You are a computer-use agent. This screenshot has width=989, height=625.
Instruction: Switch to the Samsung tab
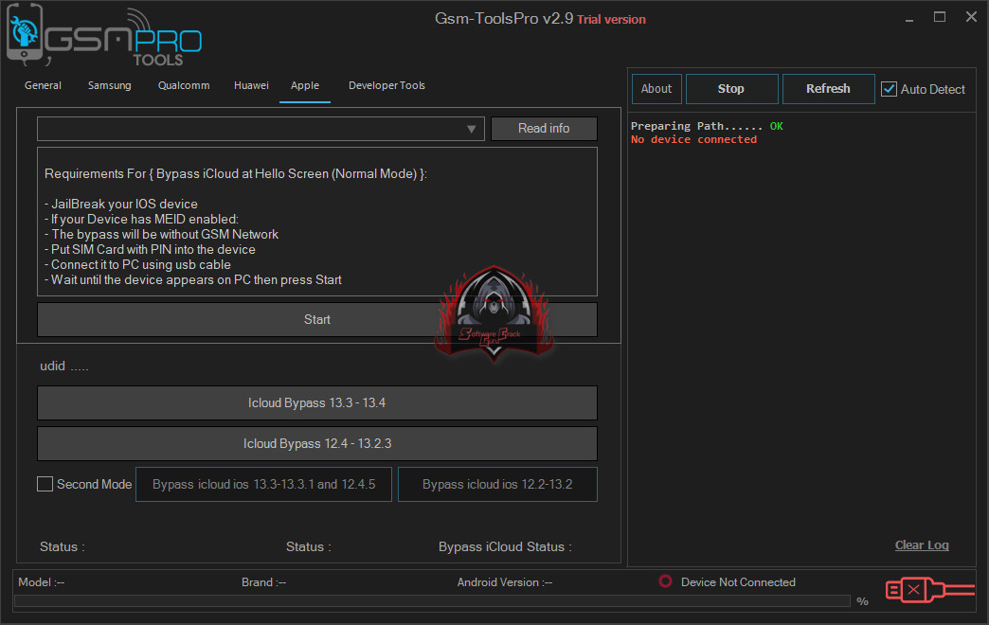click(110, 85)
